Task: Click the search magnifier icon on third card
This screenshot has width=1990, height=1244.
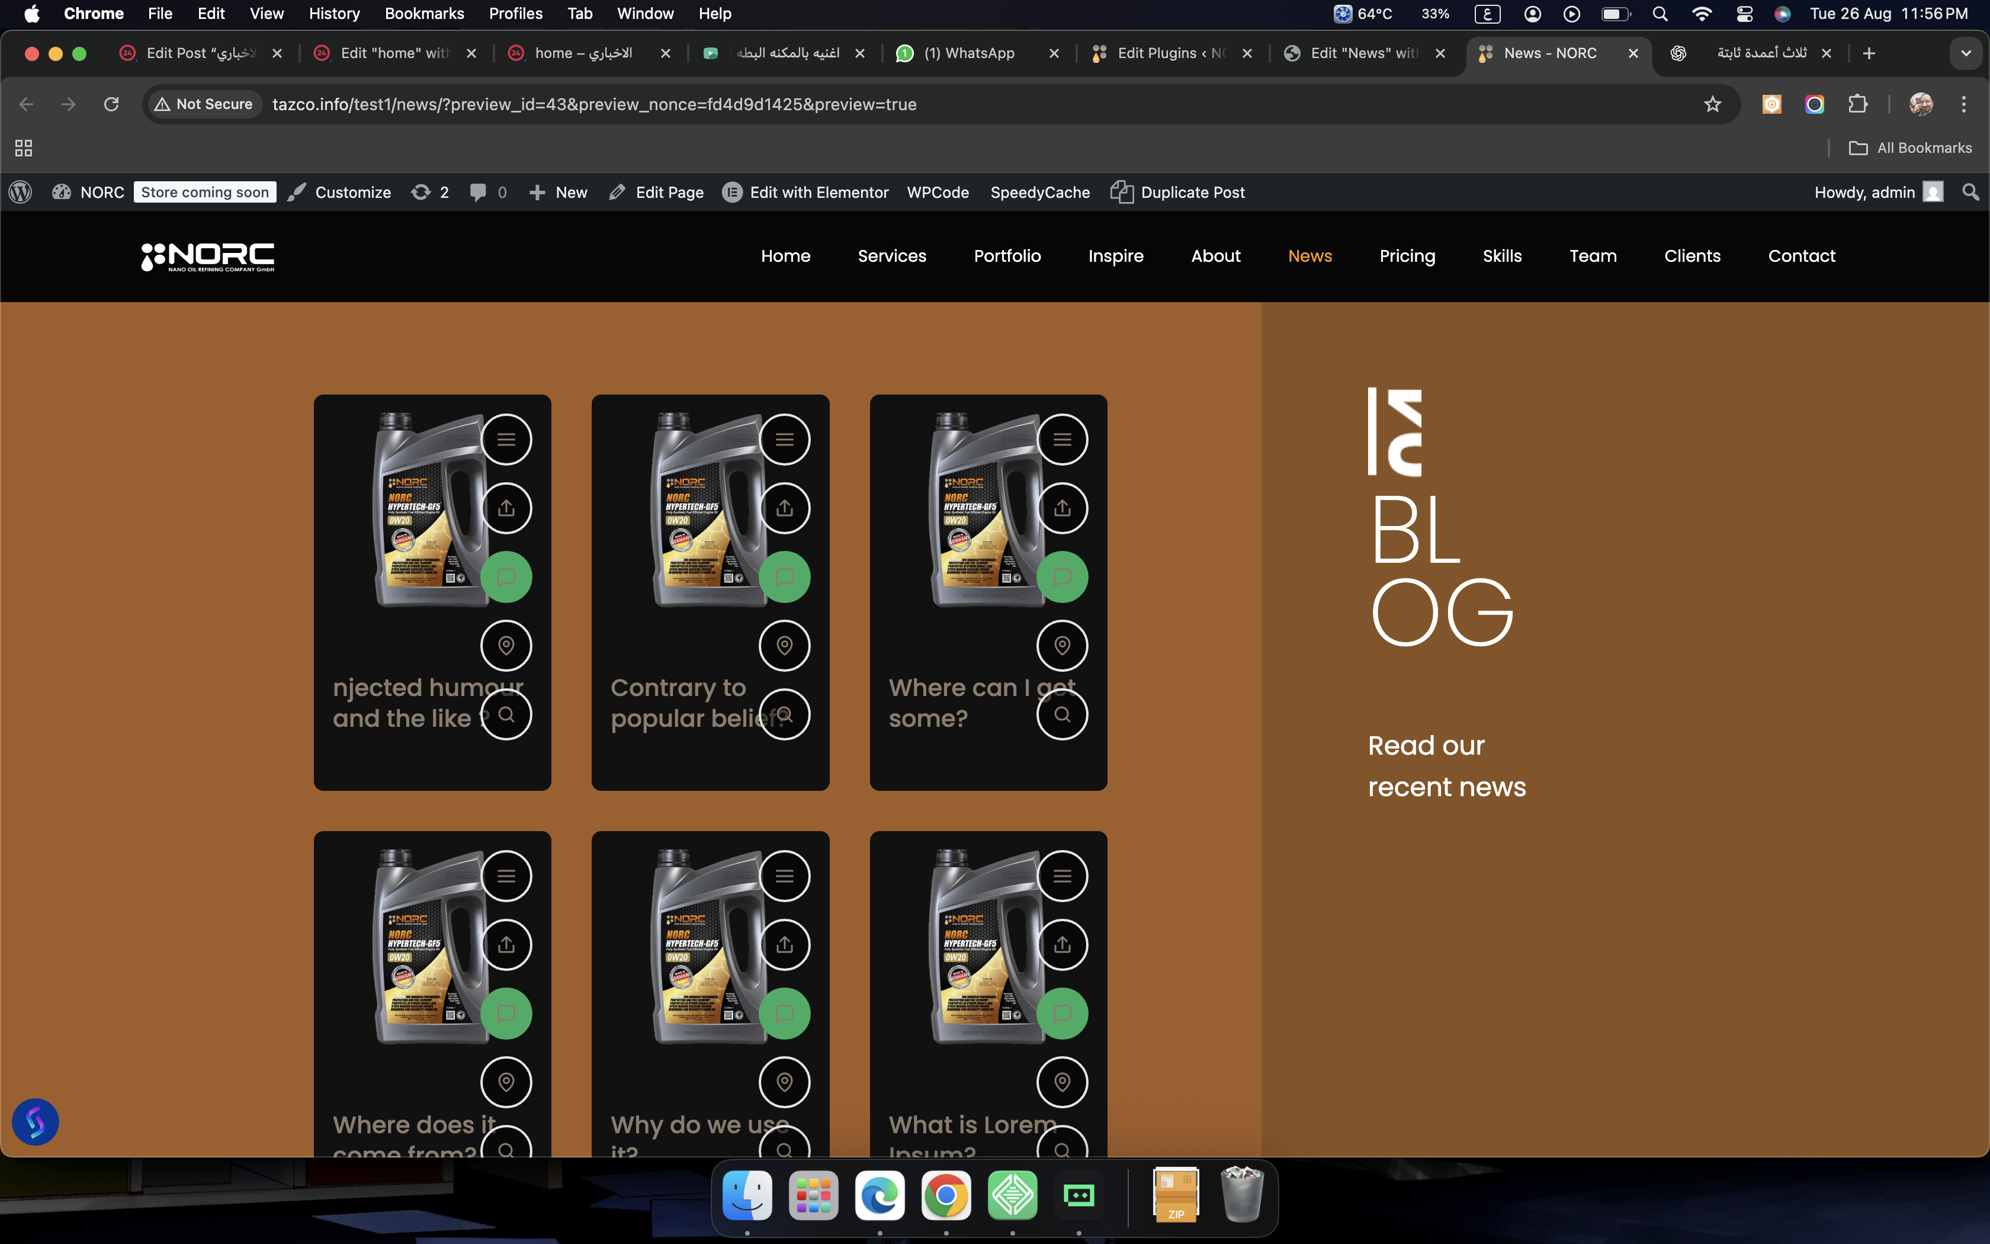Action: 1061,714
